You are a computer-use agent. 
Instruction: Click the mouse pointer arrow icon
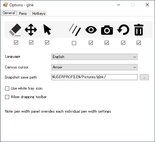click(x=47, y=30)
